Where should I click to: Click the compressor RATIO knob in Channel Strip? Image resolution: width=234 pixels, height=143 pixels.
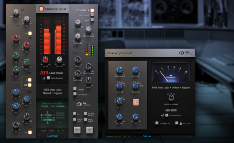tap(78, 23)
